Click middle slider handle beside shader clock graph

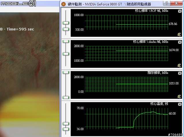[x=66, y=54]
